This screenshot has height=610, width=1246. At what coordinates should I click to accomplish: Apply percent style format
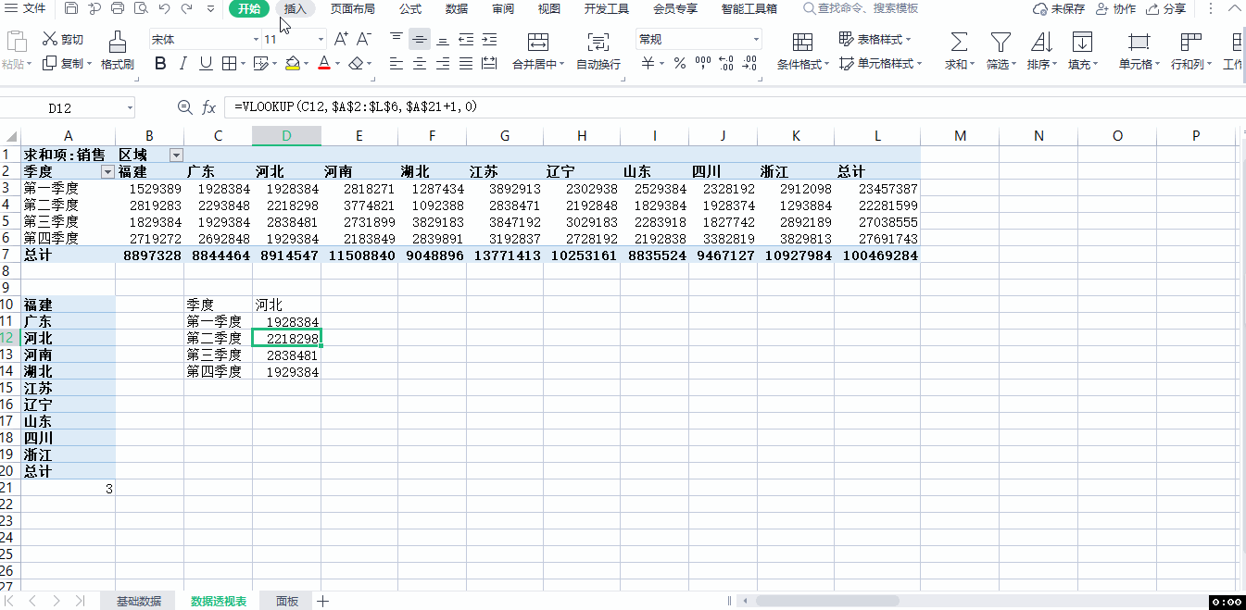(680, 64)
